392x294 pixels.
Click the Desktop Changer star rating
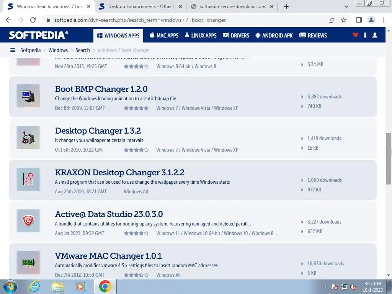(x=136, y=150)
